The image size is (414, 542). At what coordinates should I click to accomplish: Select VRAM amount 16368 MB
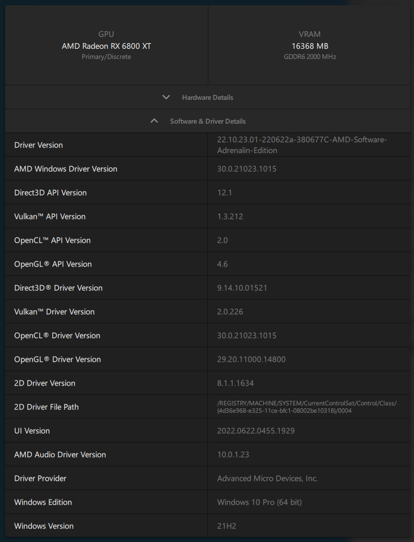310,46
